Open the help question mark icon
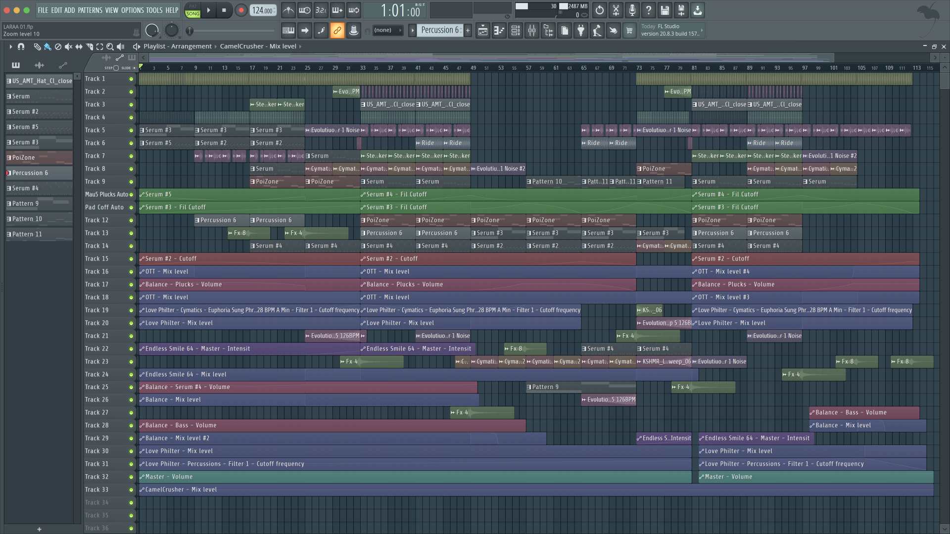This screenshot has height=534, width=950. (x=648, y=10)
